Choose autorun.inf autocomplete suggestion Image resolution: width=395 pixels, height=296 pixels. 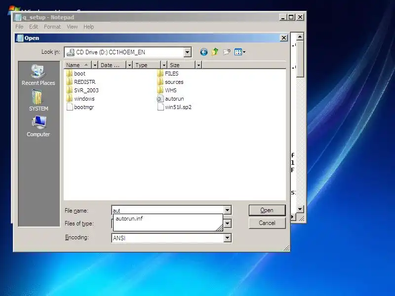click(x=129, y=219)
